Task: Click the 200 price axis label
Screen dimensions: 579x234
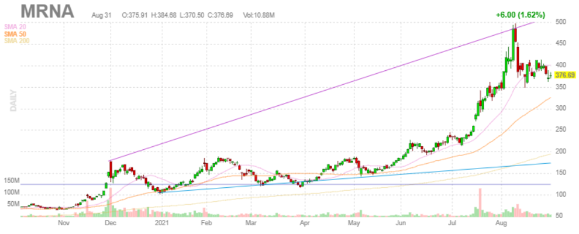Action: coord(560,152)
